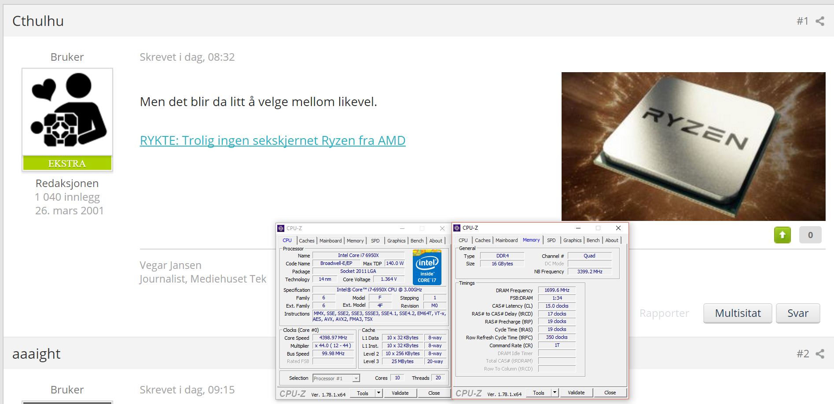834x404 pixels.
Task: Click the Intel Core i7 logo
Action: (427, 267)
